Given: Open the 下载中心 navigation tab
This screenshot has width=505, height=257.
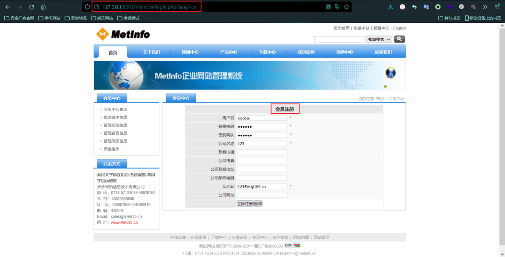Looking at the screenshot, I should [267, 52].
